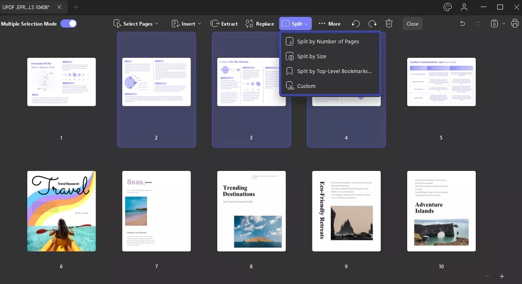Click the Extract button
522x284 pixels.
tap(224, 24)
